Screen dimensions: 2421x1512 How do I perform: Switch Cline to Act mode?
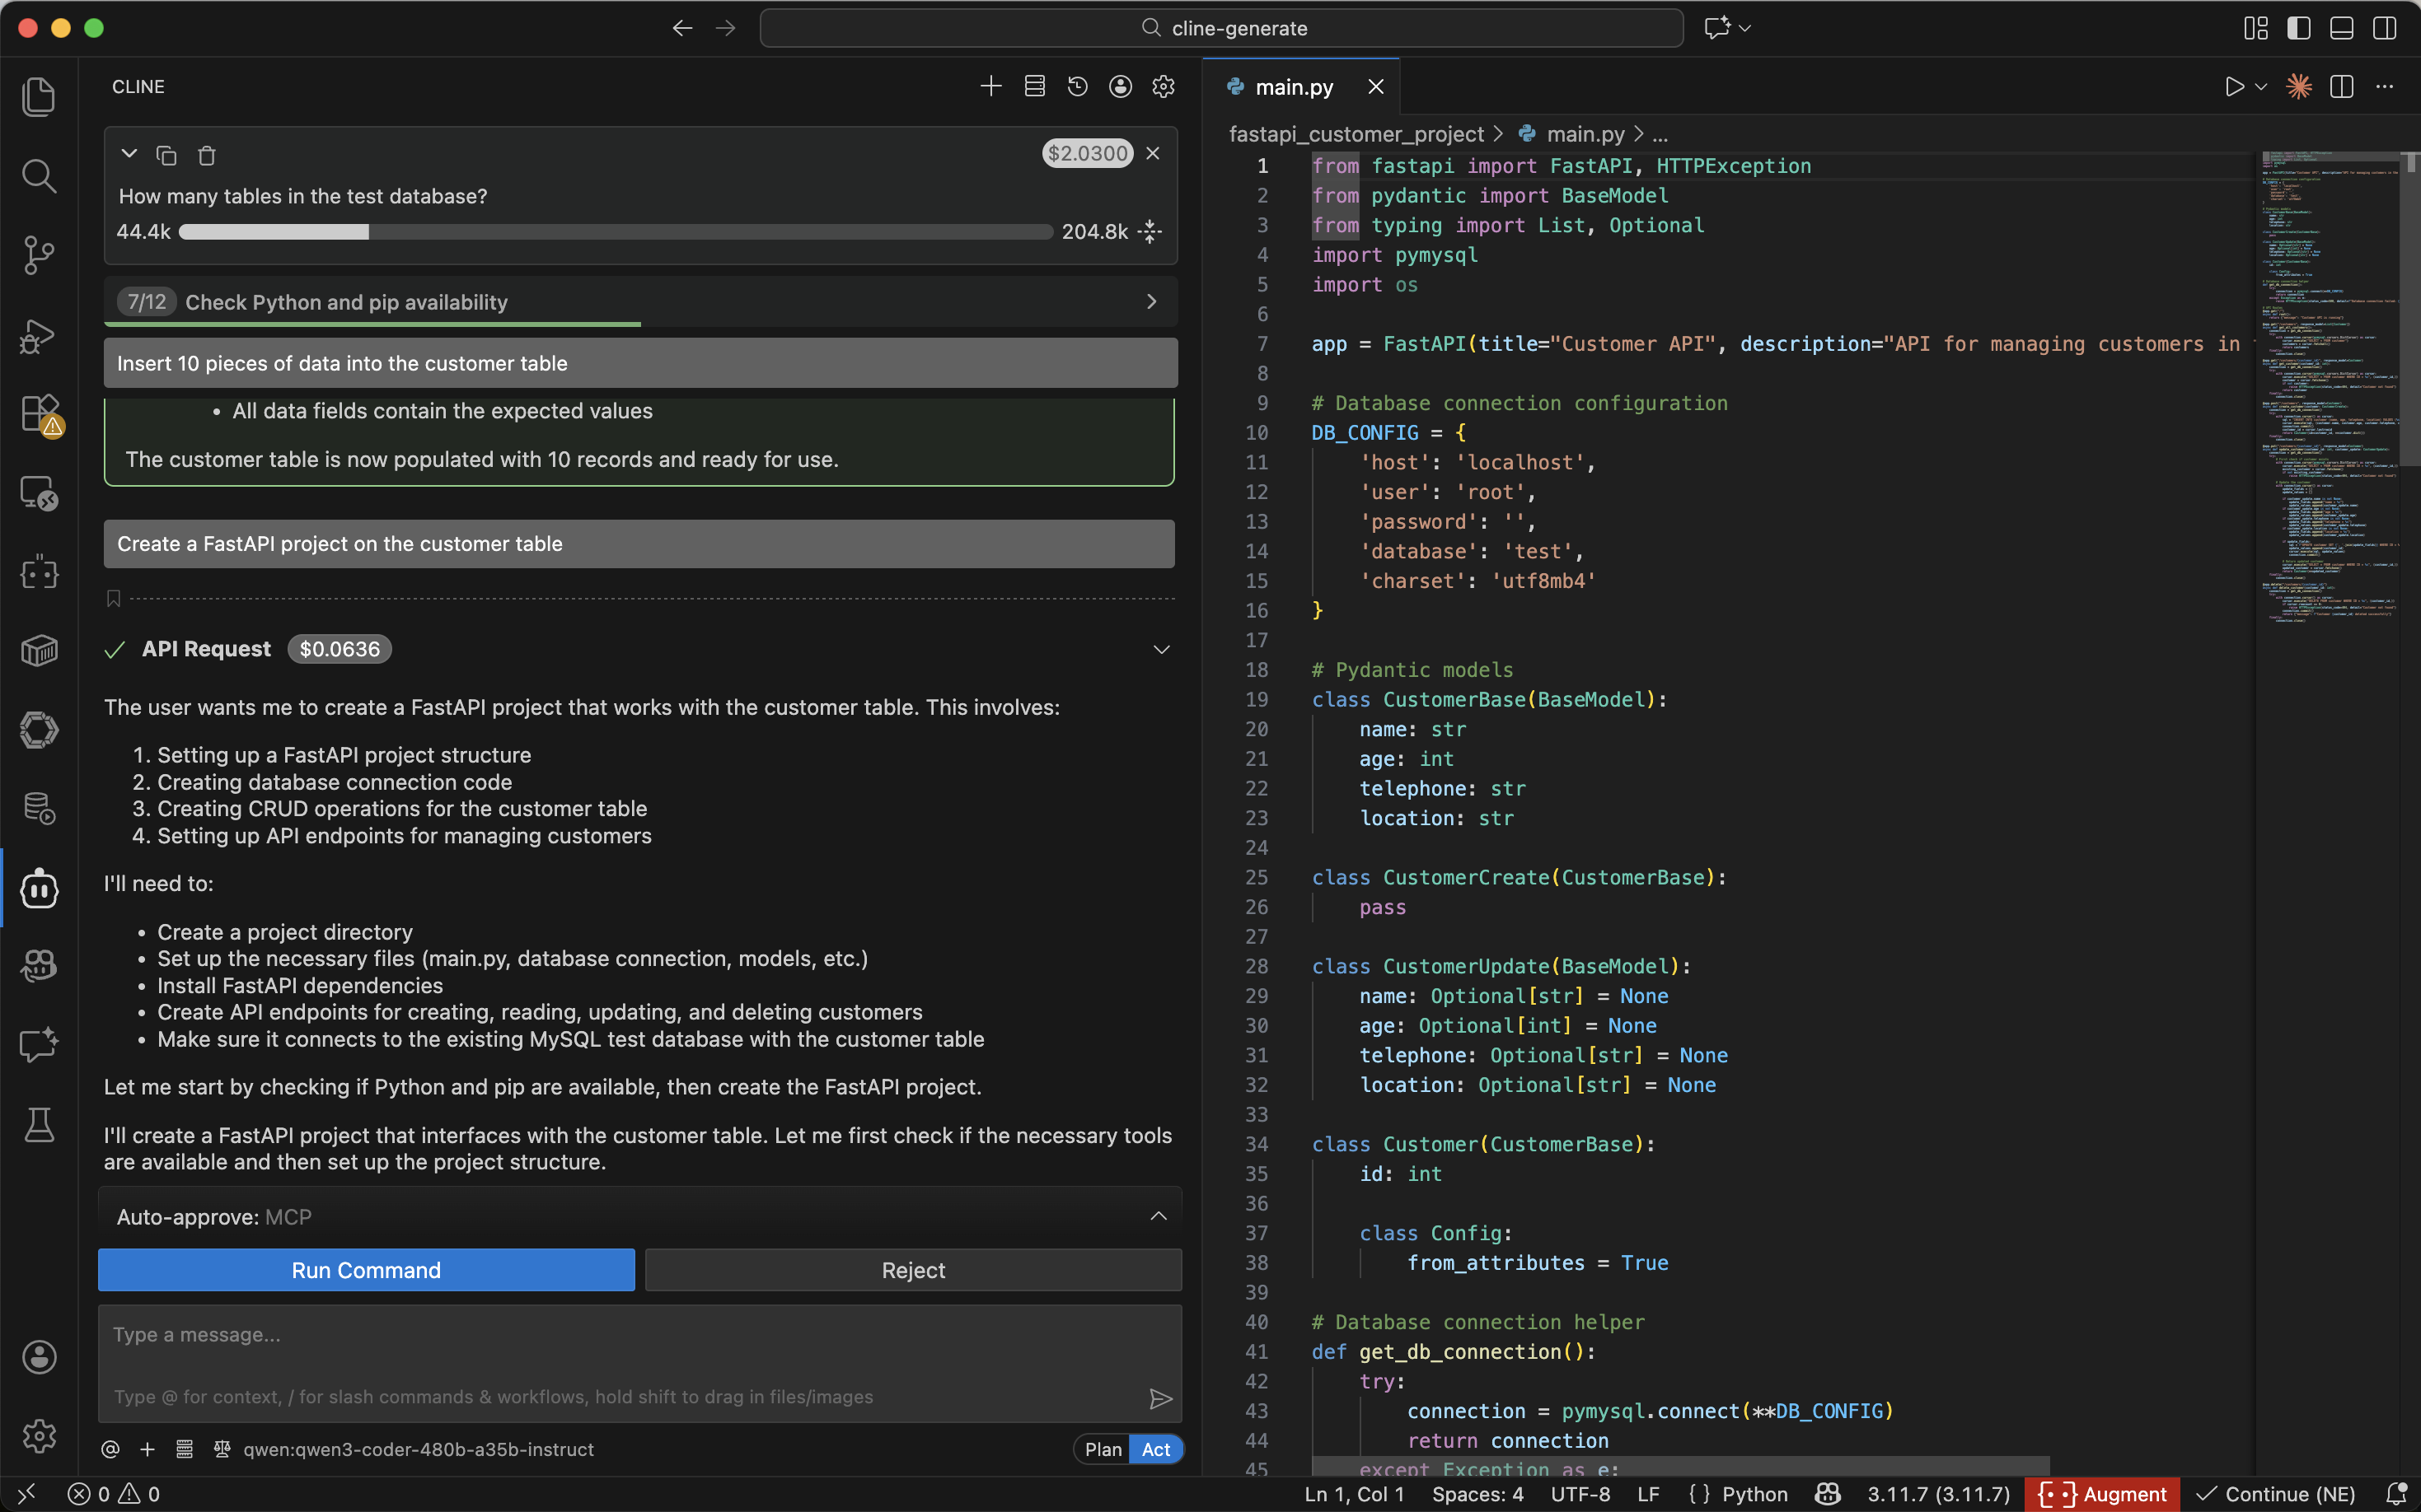click(x=1155, y=1449)
